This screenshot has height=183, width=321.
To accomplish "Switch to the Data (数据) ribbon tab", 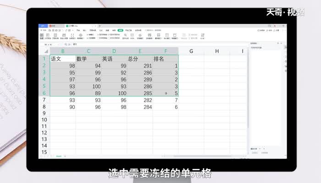I will point(107,30).
